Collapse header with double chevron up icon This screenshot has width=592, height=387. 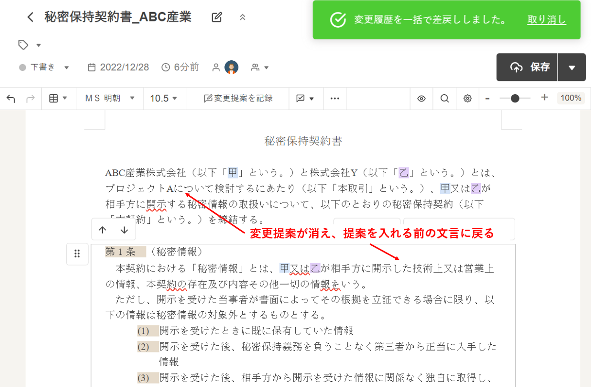(x=243, y=17)
